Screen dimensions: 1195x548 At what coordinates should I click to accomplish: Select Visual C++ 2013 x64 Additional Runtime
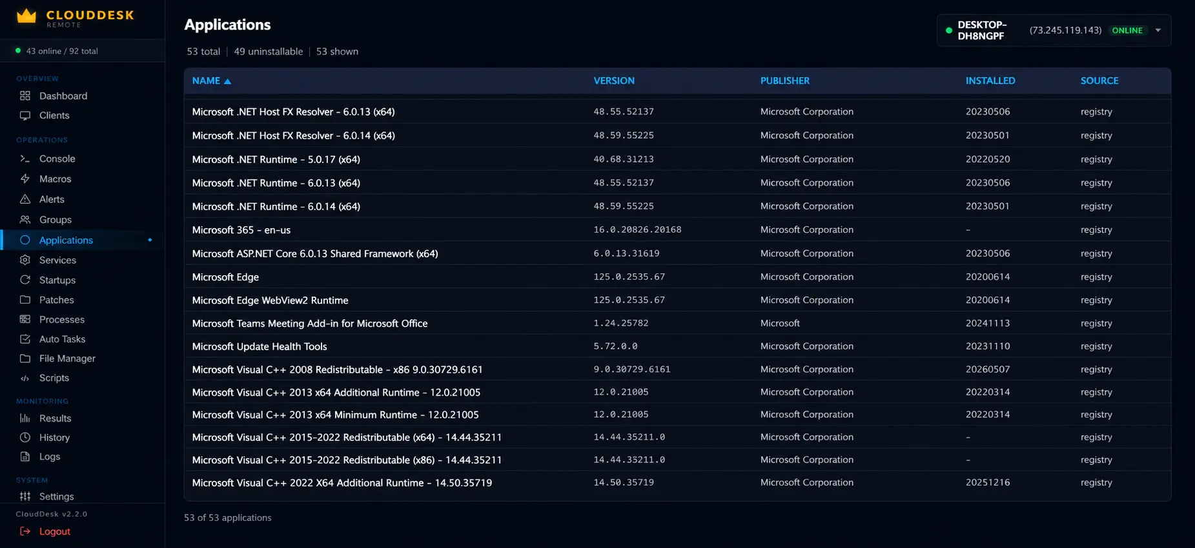click(x=677, y=392)
